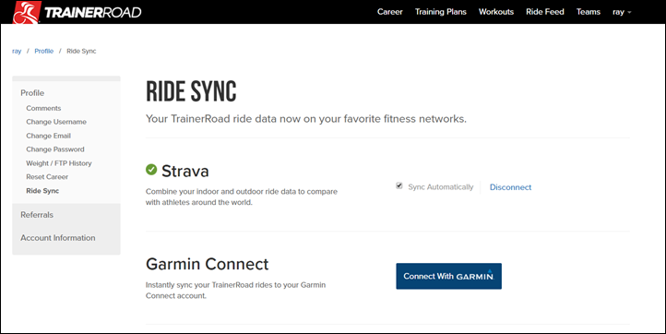Screen dimensions: 666x334
Task: Open the Career menu
Action: [x=390, y=12]
